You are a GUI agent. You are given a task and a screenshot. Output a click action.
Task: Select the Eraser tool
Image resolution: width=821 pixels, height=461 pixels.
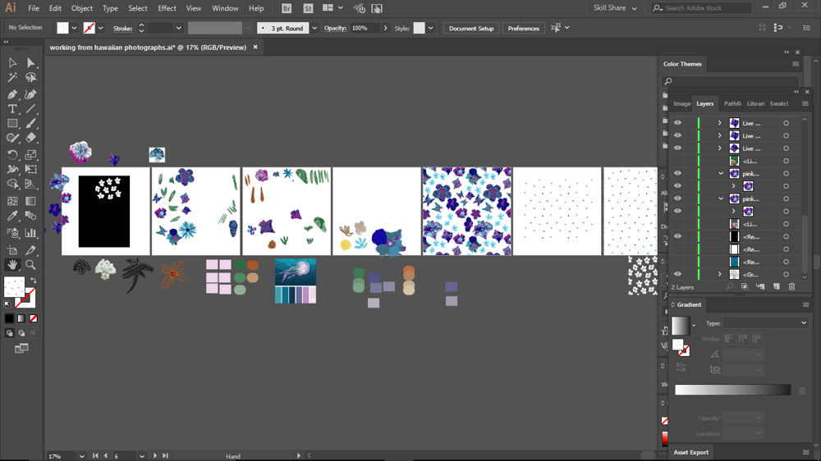point(31,138)
